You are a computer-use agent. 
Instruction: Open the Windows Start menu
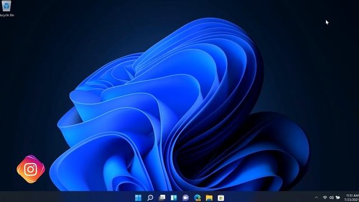[x=139, y=198]
